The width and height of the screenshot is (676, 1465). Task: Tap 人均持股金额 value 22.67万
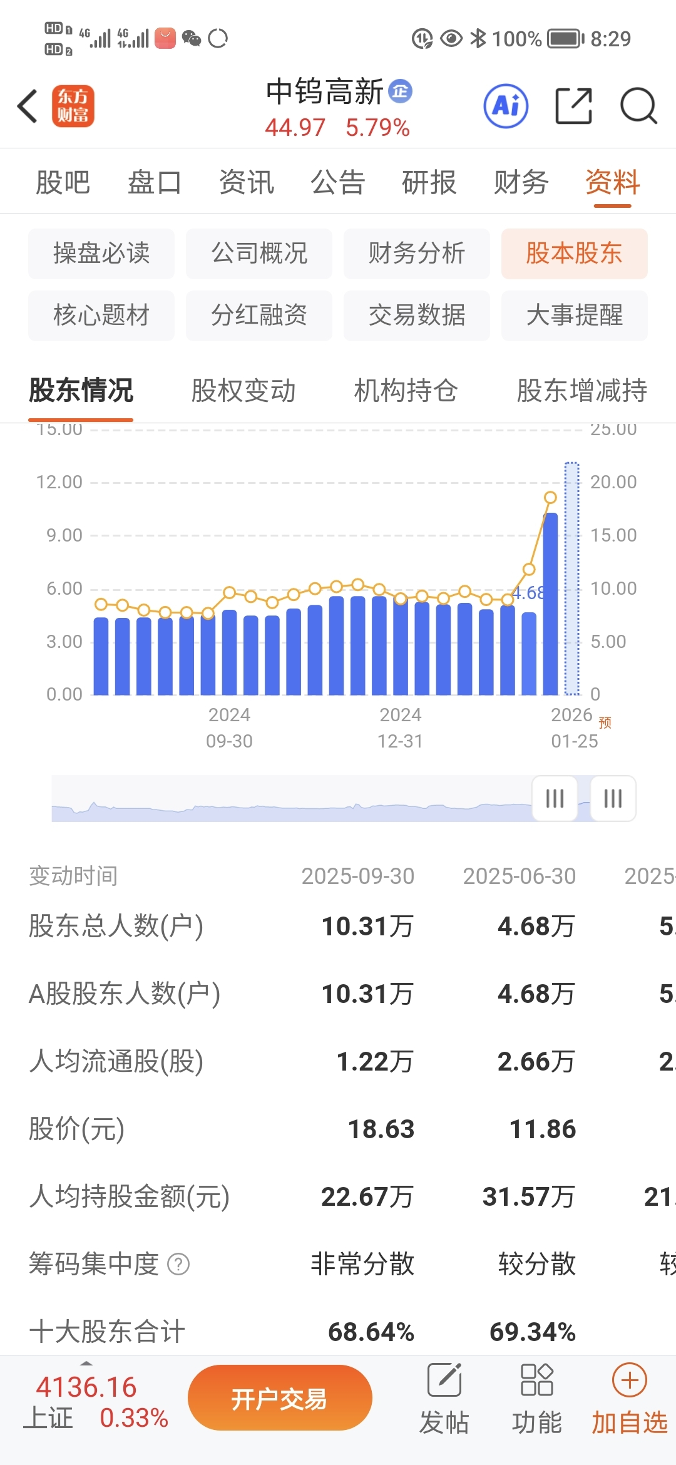point(367,1197)
